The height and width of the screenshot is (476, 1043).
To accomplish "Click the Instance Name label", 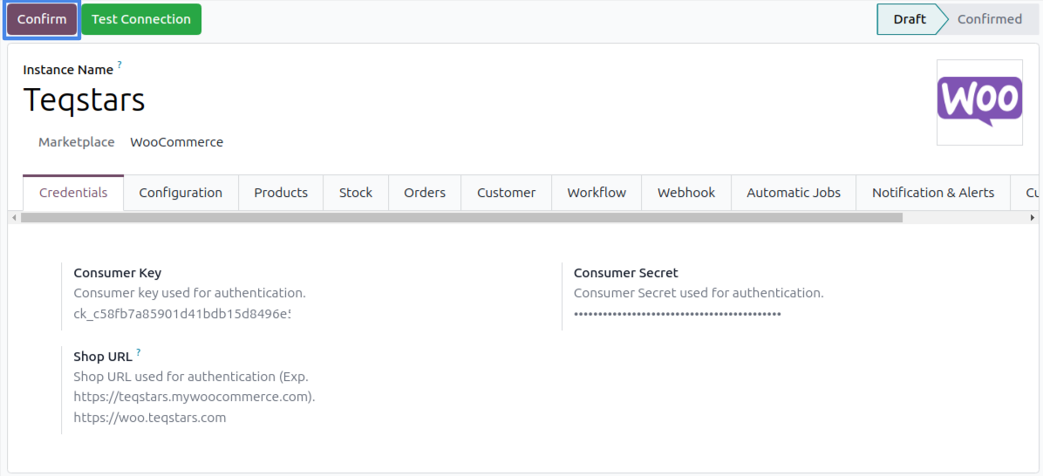I will [x=68, y=70].
